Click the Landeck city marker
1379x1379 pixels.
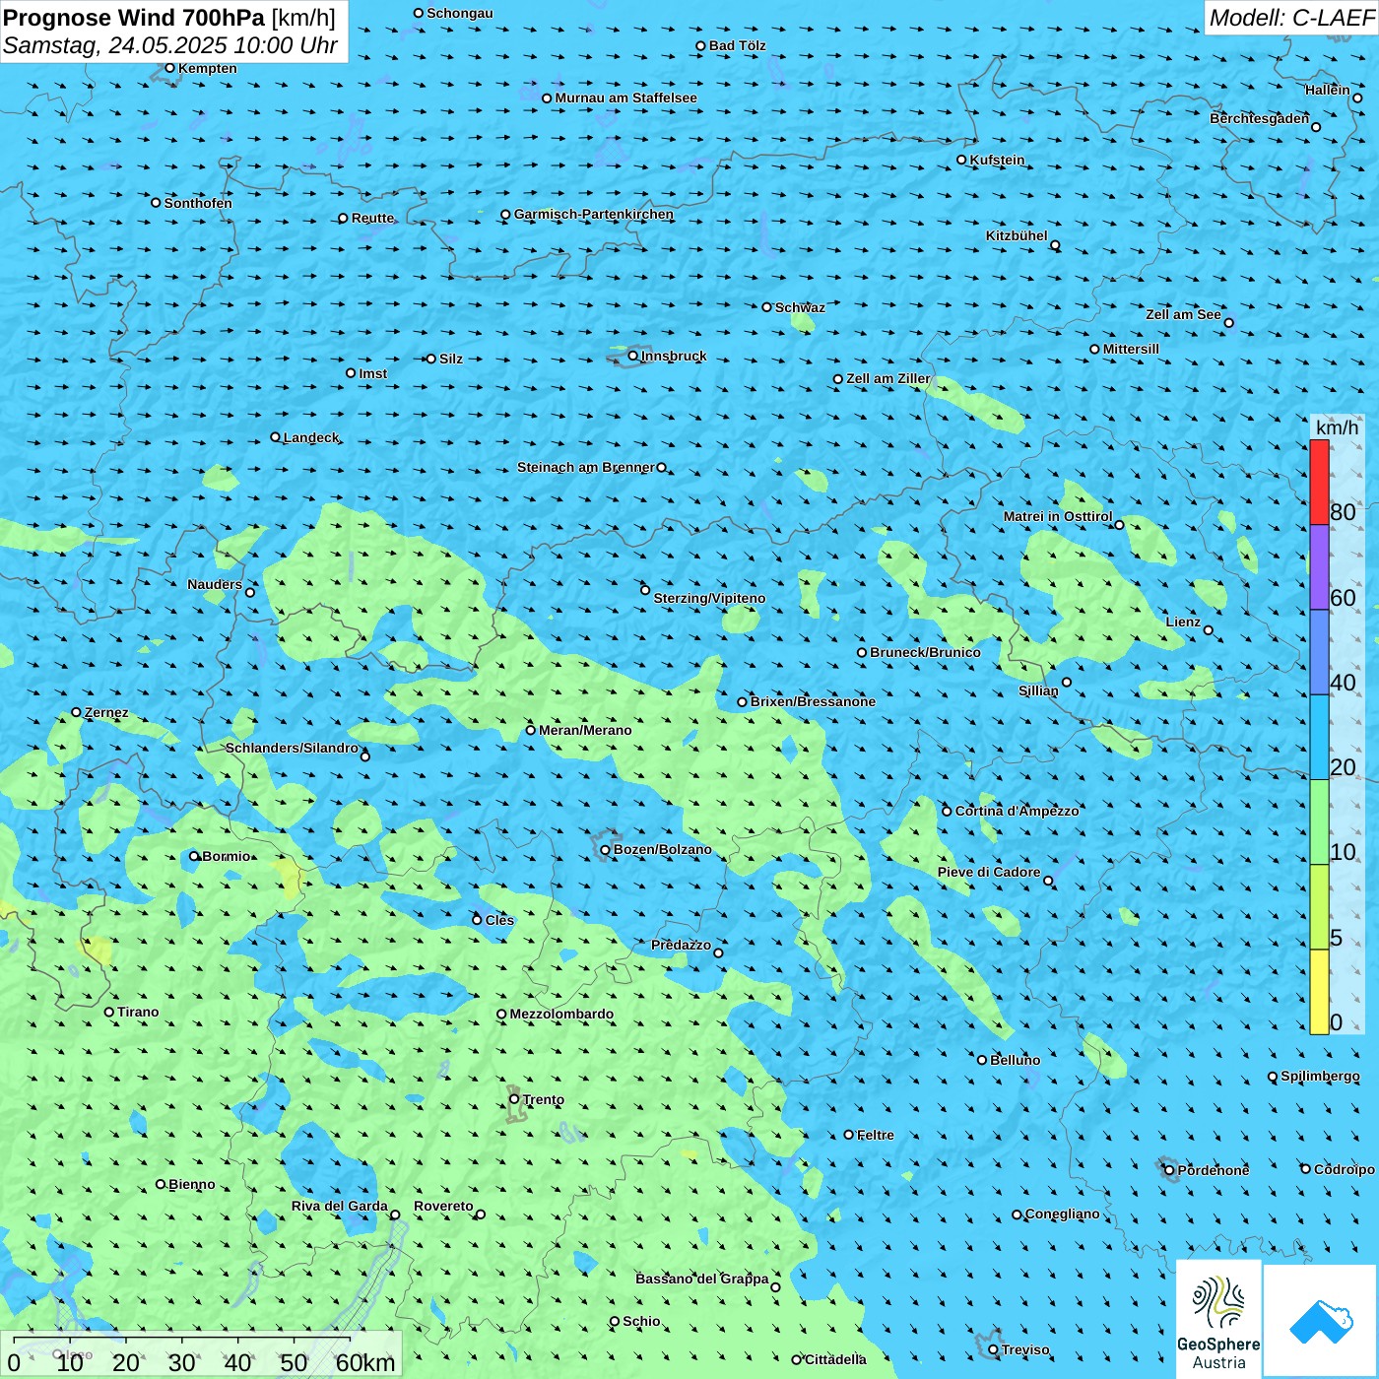click(275, 437)
